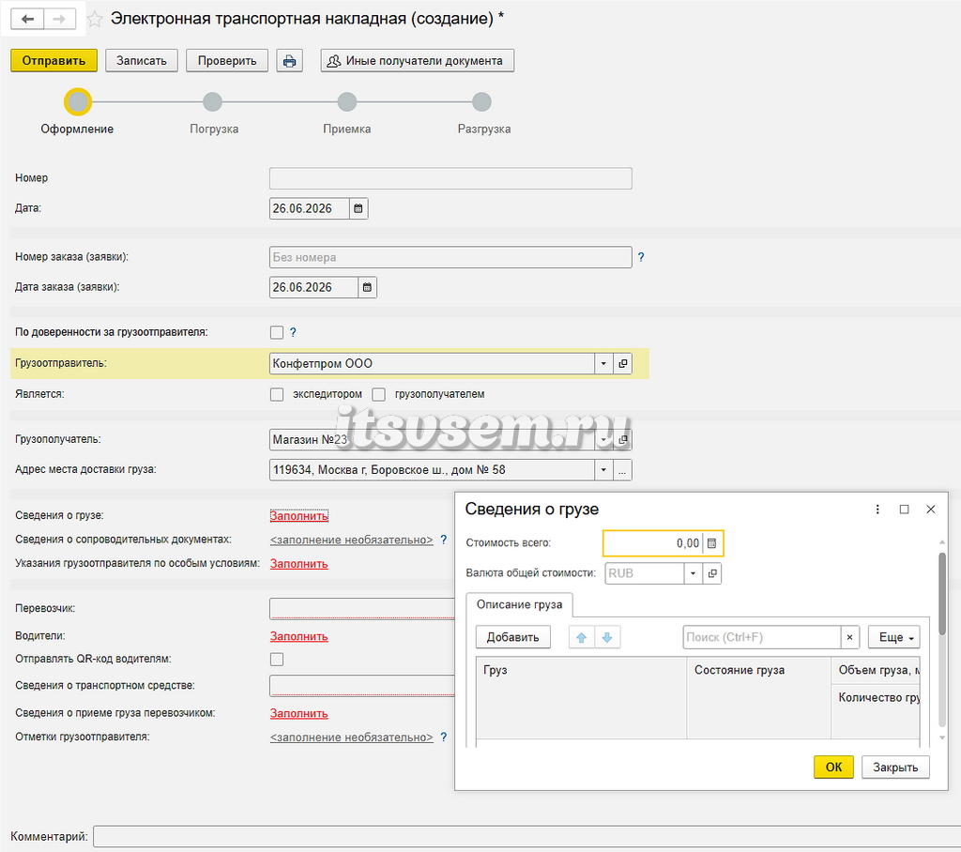The height and width of the screenshot is (852, 961).
Task: Expand the Грузоотправитель dropdown list
Action: [x=603, y=363]
